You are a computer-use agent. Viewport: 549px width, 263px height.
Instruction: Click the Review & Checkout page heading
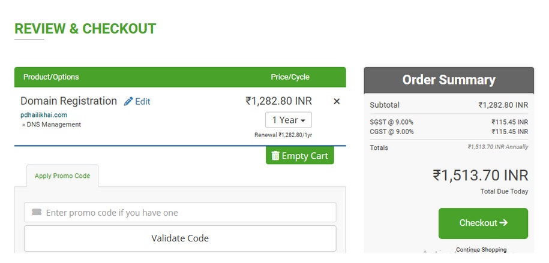point(85,29)
